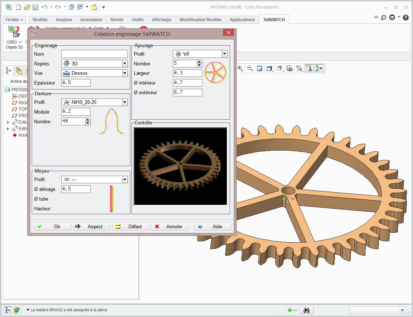Click the repaint screen icon

point(260,68)
